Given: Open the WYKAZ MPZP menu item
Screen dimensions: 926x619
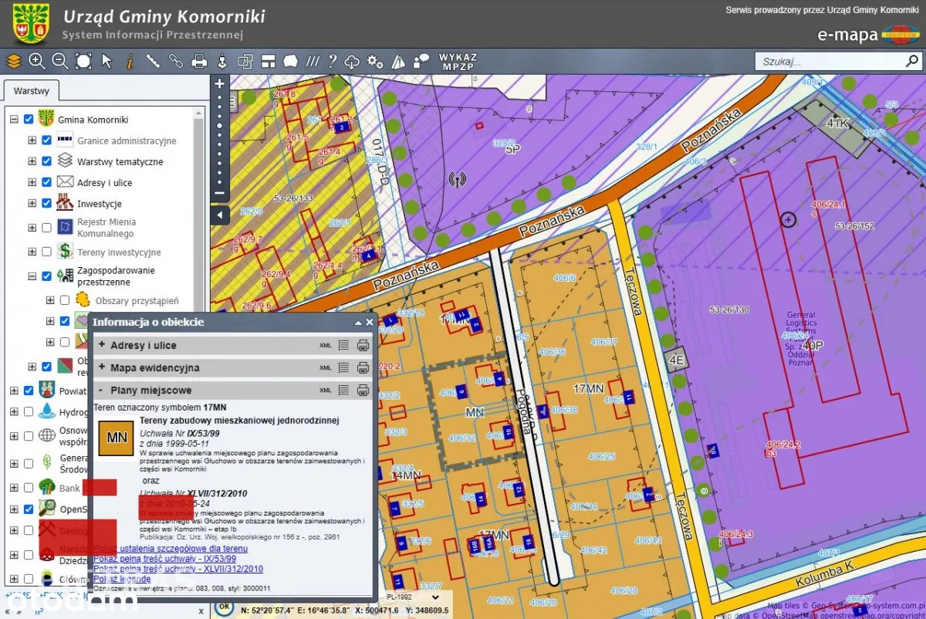Looking at the screenshot, I should point(458,62).
